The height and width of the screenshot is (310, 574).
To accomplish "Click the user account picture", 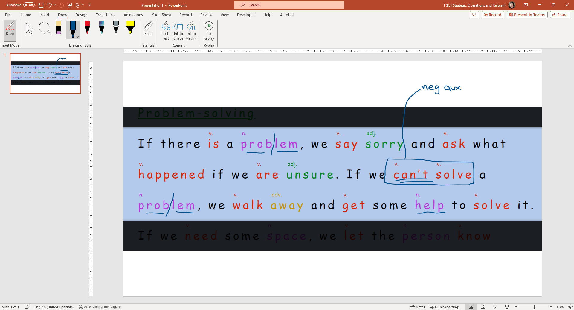I will point(512,5).
